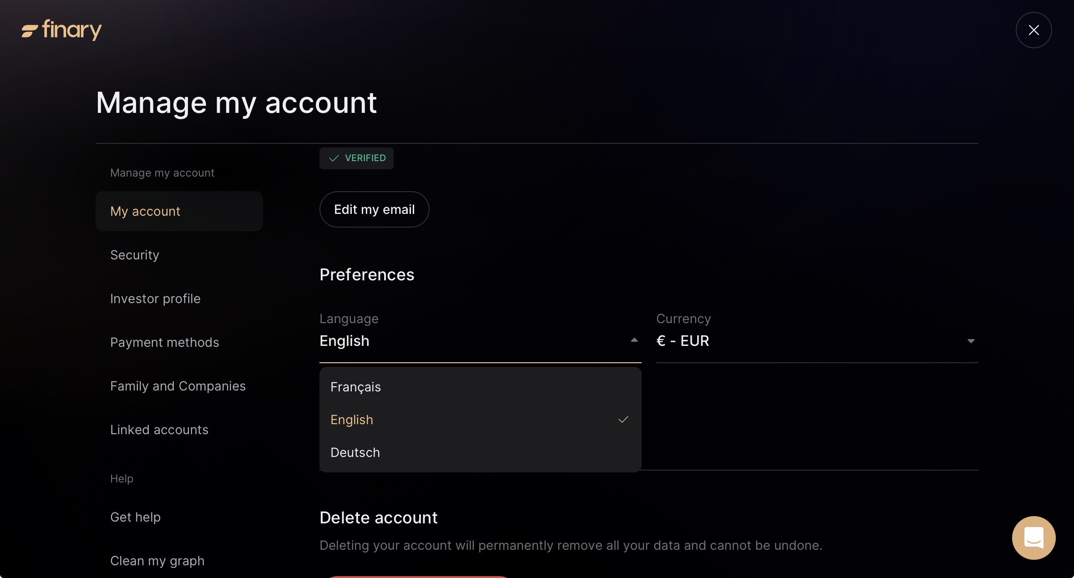Select Français from language list
Screen dimensions: 1074x578
click(355, 387)
